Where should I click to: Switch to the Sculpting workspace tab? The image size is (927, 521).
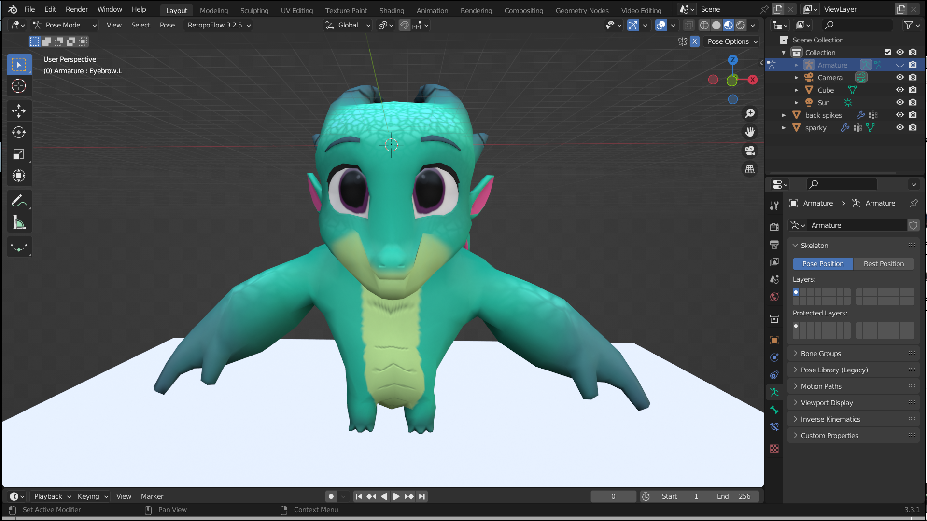pyautogui.click(x=254, y=10)
